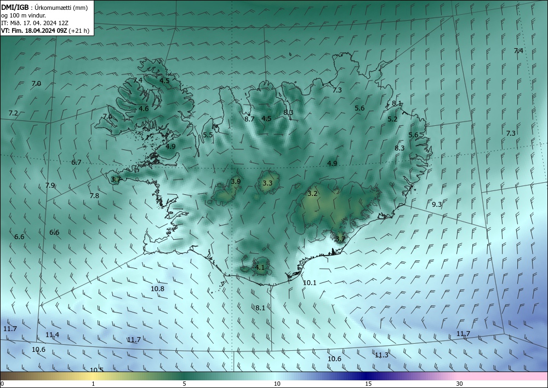
Task: Click the title 'DMI/IGB : Úrkomumætti (mm)'
Action: coord(44,8)
